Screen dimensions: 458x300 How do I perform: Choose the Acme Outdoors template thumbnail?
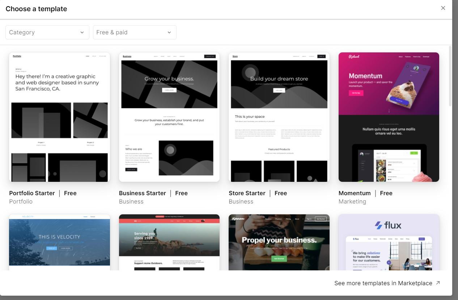[169, 242]
